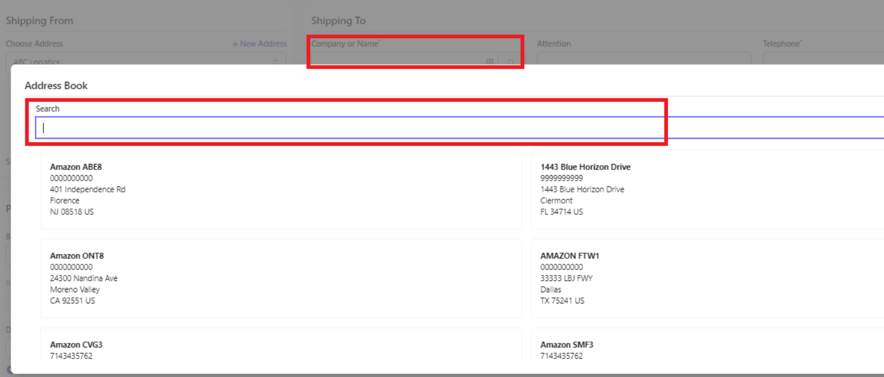This screenshot has height=377, width=884.
Task: Select the Amazon SMF3 address card
Action: point(707,345)
